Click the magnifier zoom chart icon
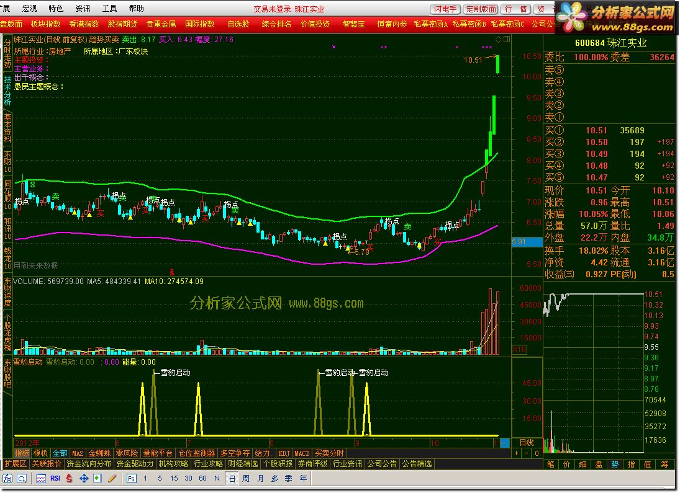The height and width of the screenshot is (493, 680). point(22,479)
